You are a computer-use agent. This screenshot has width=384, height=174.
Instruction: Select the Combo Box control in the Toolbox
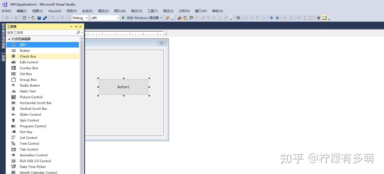tap(29, 68)
